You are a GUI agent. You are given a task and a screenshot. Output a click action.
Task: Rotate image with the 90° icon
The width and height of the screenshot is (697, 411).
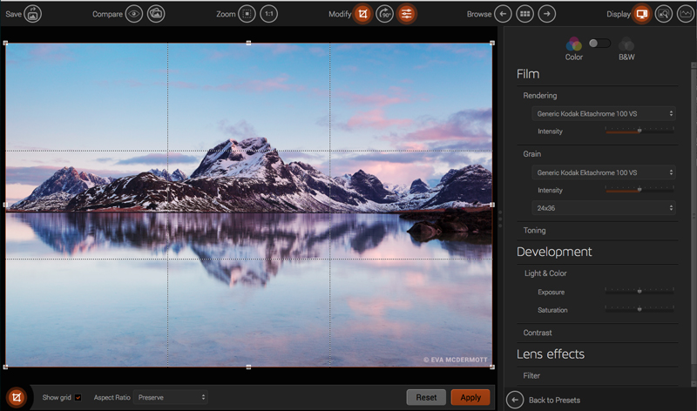coord(385,14)
